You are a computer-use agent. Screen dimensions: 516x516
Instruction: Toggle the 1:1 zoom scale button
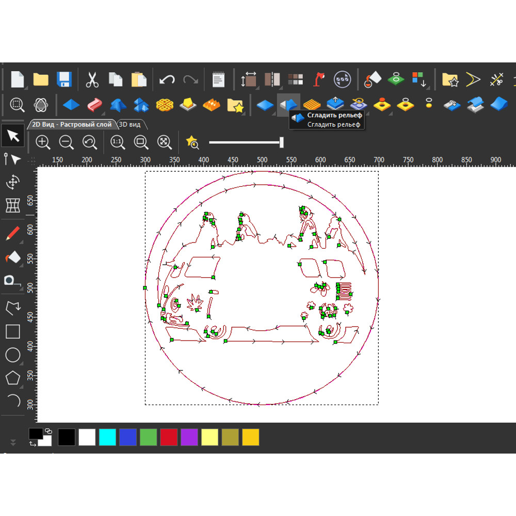pyautogui.click(x=117, y=142)
